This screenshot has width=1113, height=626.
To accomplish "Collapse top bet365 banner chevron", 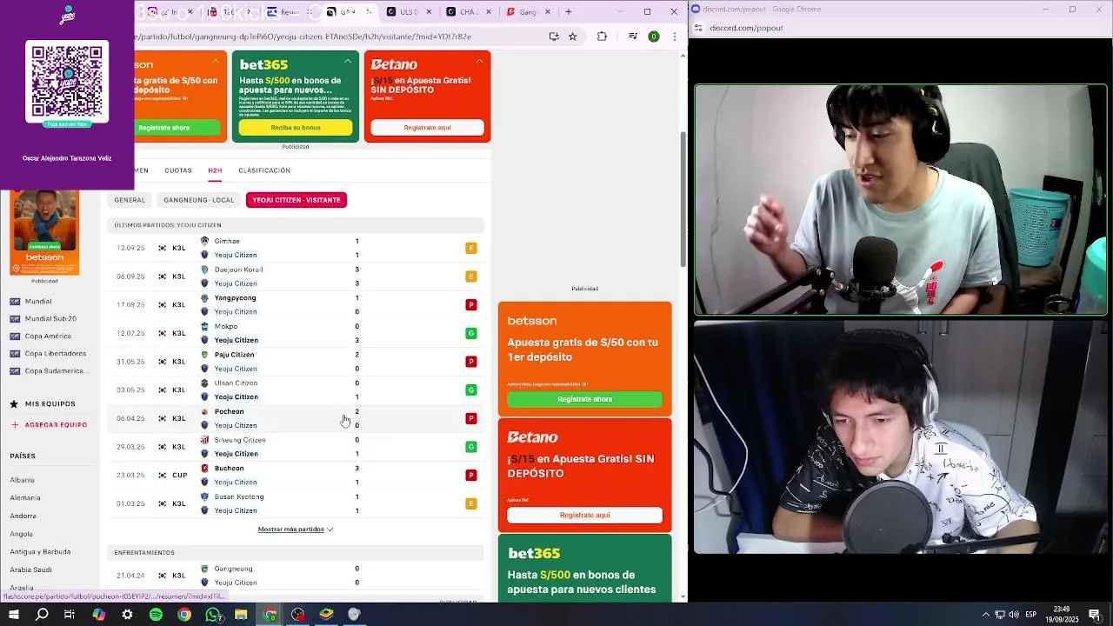I will coord(348,61).
